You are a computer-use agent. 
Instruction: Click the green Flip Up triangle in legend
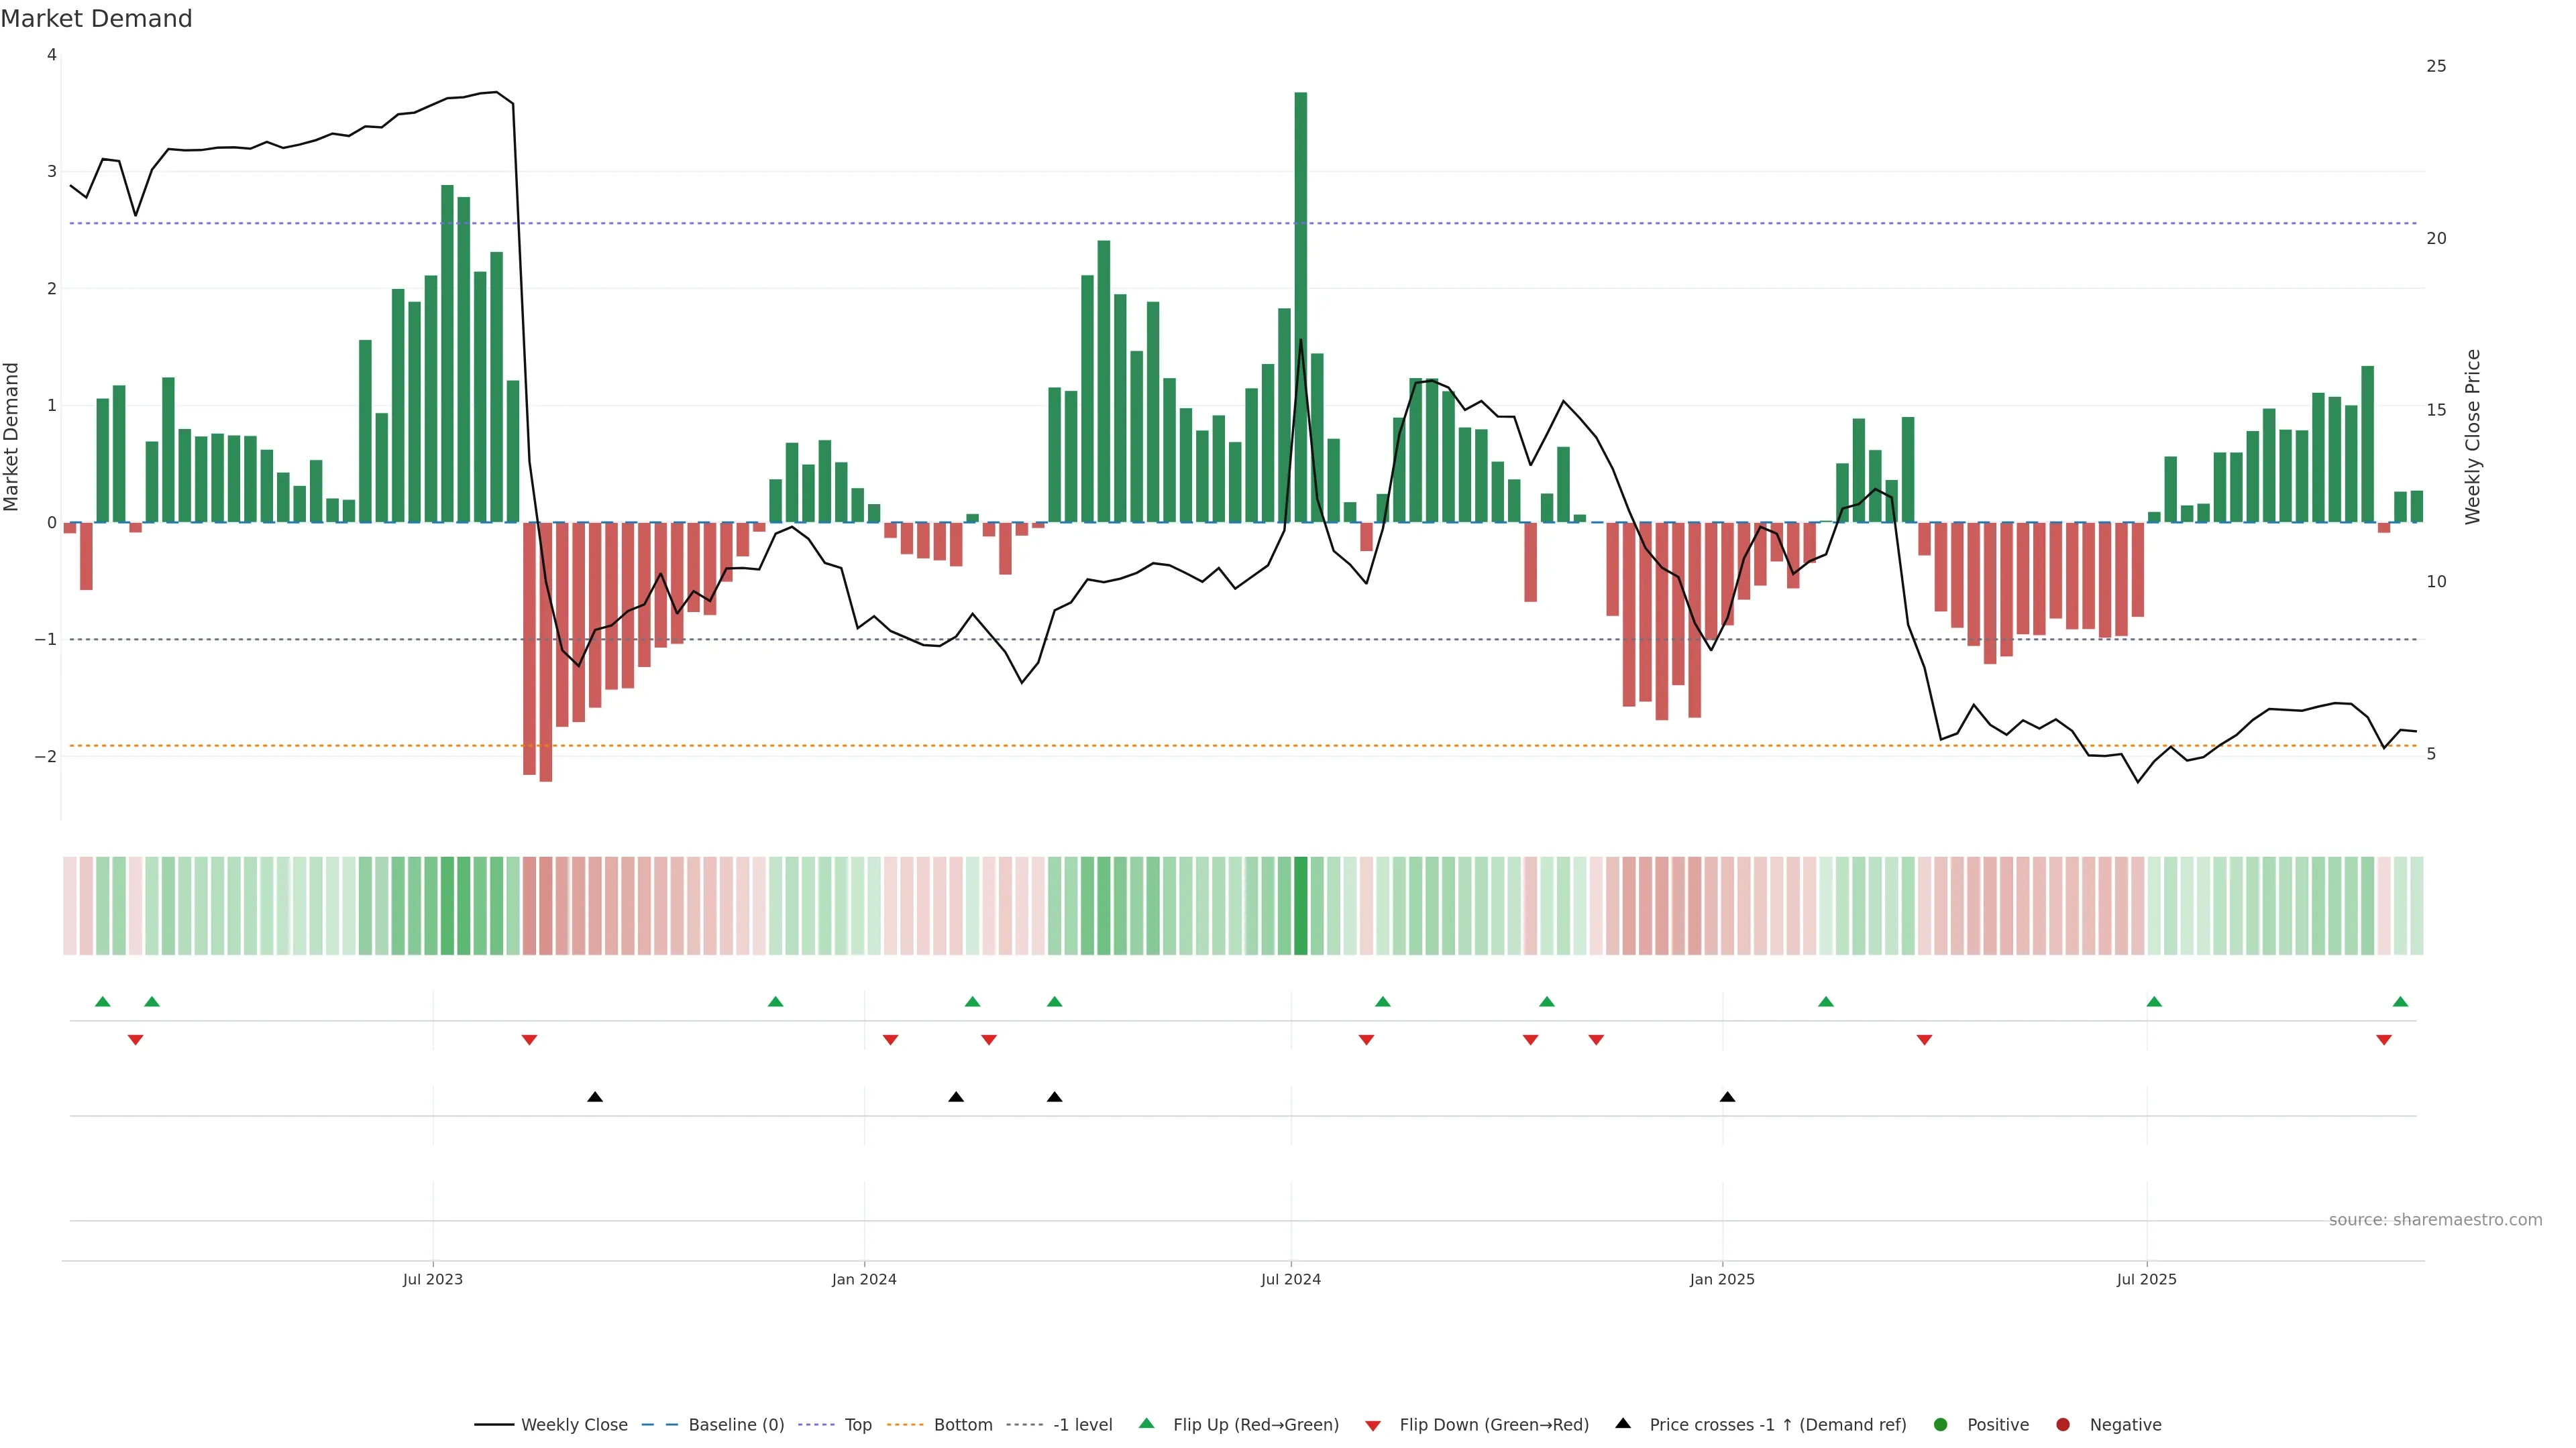pyautogui.click(x=1146, y=1423)
